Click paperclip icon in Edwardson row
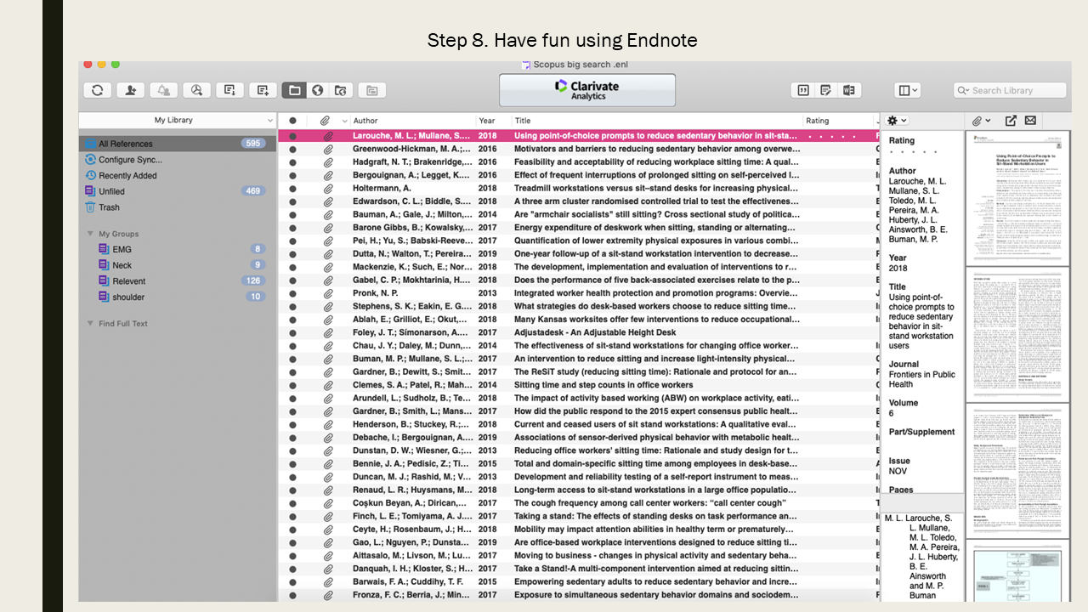This screenshot has height=612, width=1088. [x=328, y=201]
